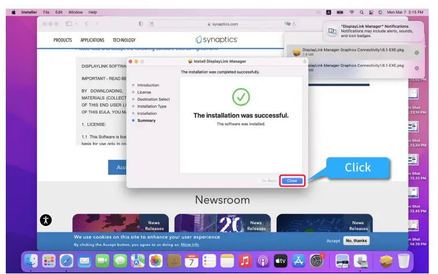Click Safari privacy report shield icon
Screen dimensions: 438x274
(141, 24)
